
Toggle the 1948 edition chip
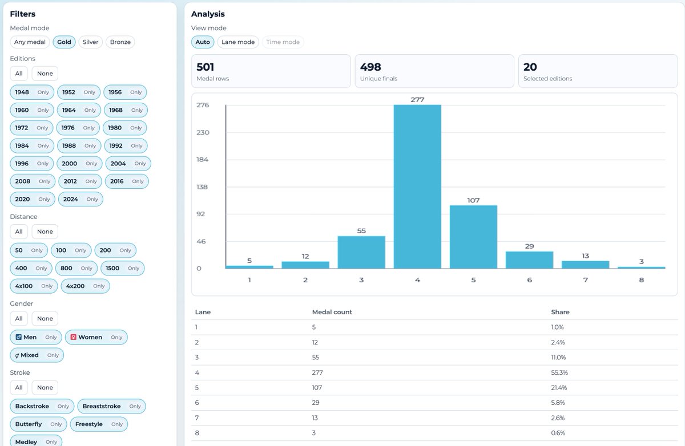pyautogui.click(x=22, y=92)
